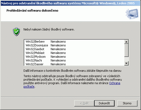Click the malicious software removal tool logo
Image resolution: width=141 pixels, height=110 pixels.
(132, 14)
